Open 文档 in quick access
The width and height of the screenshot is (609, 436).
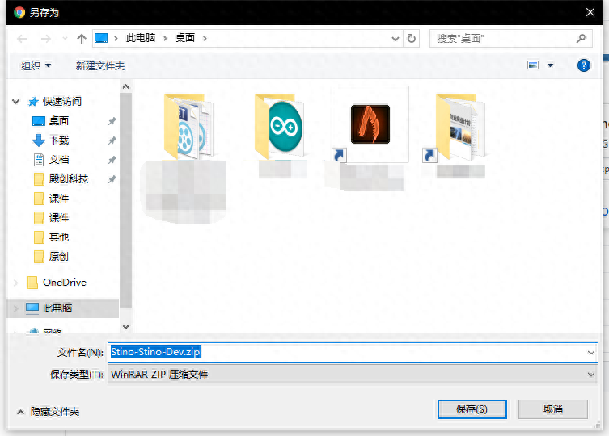pos(59,159)
